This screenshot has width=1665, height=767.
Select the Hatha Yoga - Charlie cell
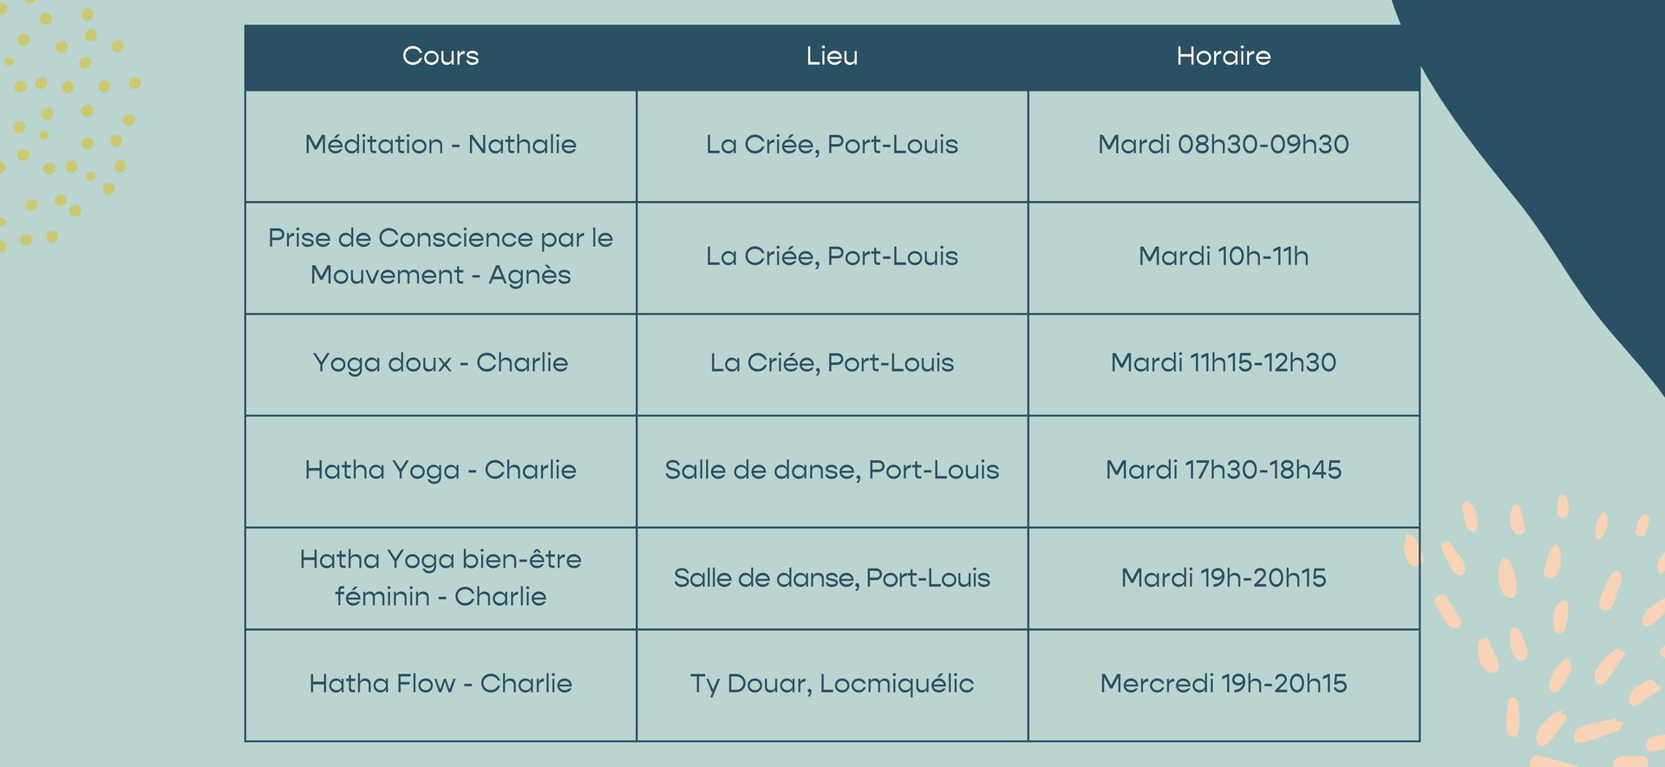pyautogui.click(x=441, y=471)
